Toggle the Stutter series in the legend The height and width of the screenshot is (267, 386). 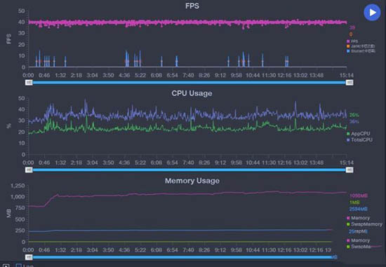(361, 51)
